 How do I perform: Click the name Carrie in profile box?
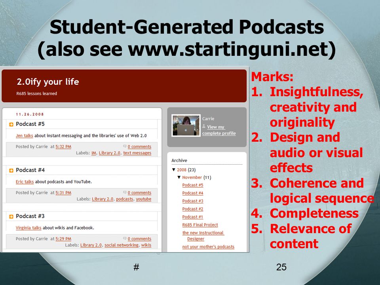coord(208,119)
